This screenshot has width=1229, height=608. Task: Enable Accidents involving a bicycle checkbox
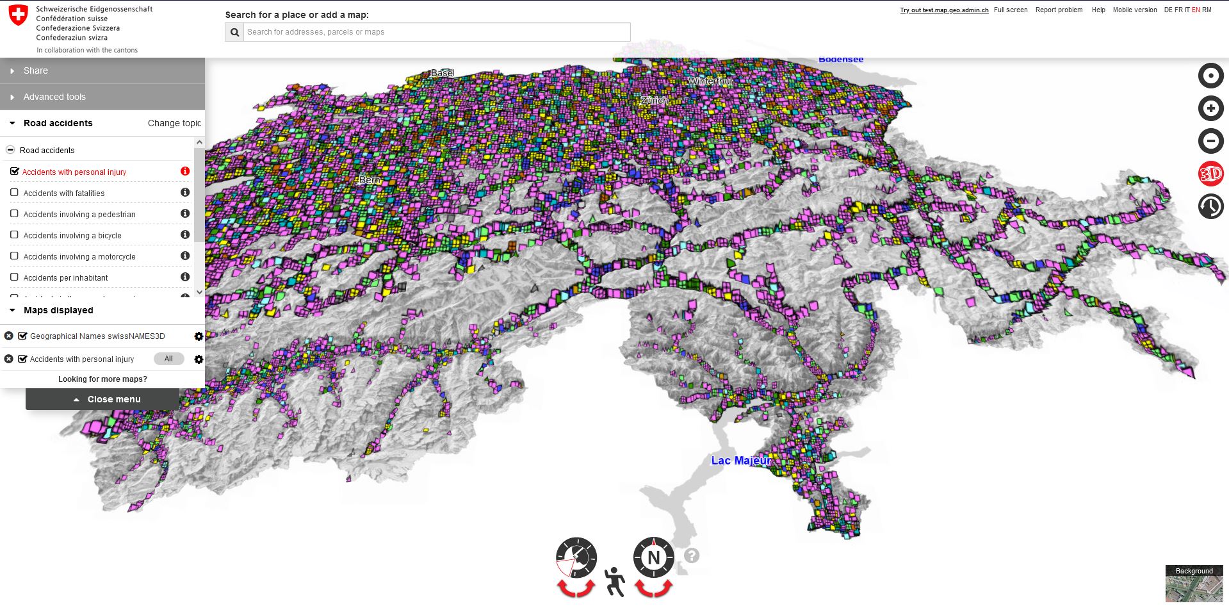click(x=14, y=234)
